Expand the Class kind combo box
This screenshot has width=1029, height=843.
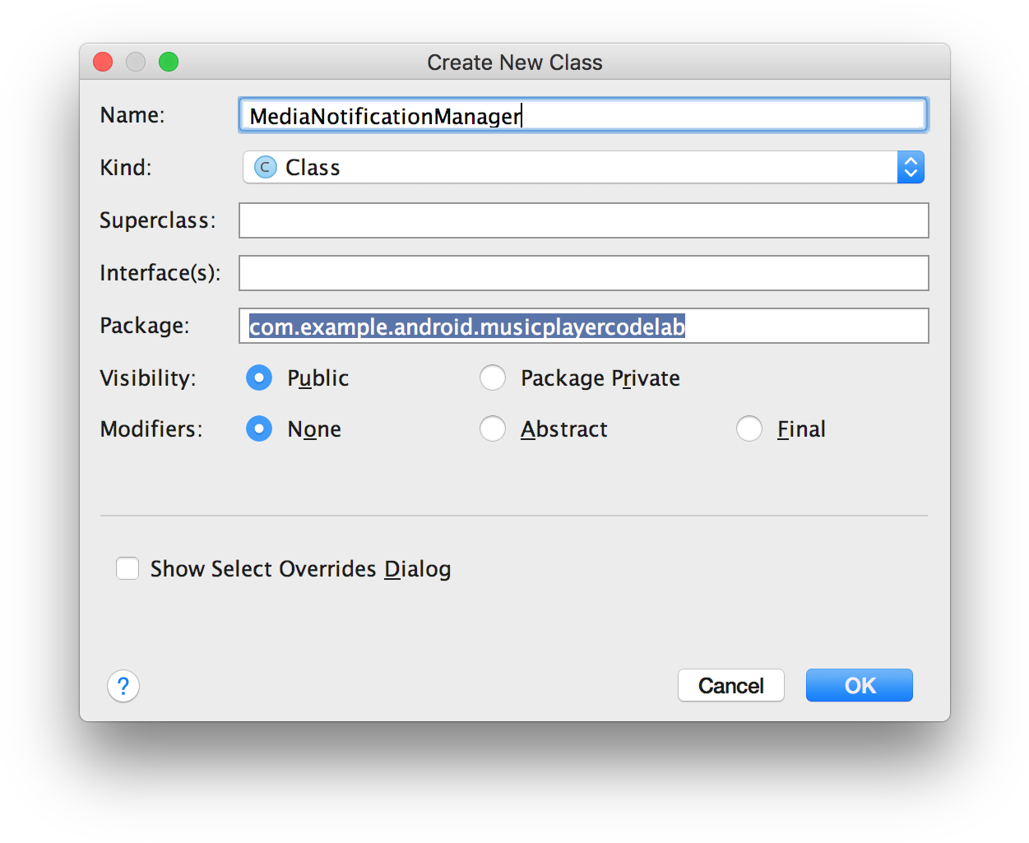(576, 167)
